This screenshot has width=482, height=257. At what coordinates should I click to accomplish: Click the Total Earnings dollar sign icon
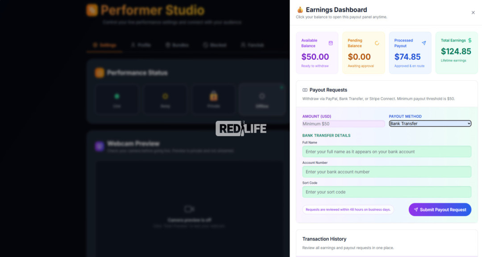470,40
